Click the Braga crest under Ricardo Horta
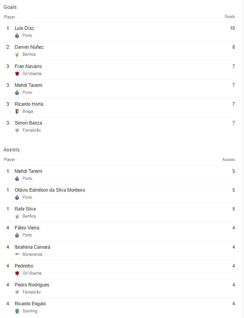244x318 pixels. pyautogui.click(x=17, y=111)
